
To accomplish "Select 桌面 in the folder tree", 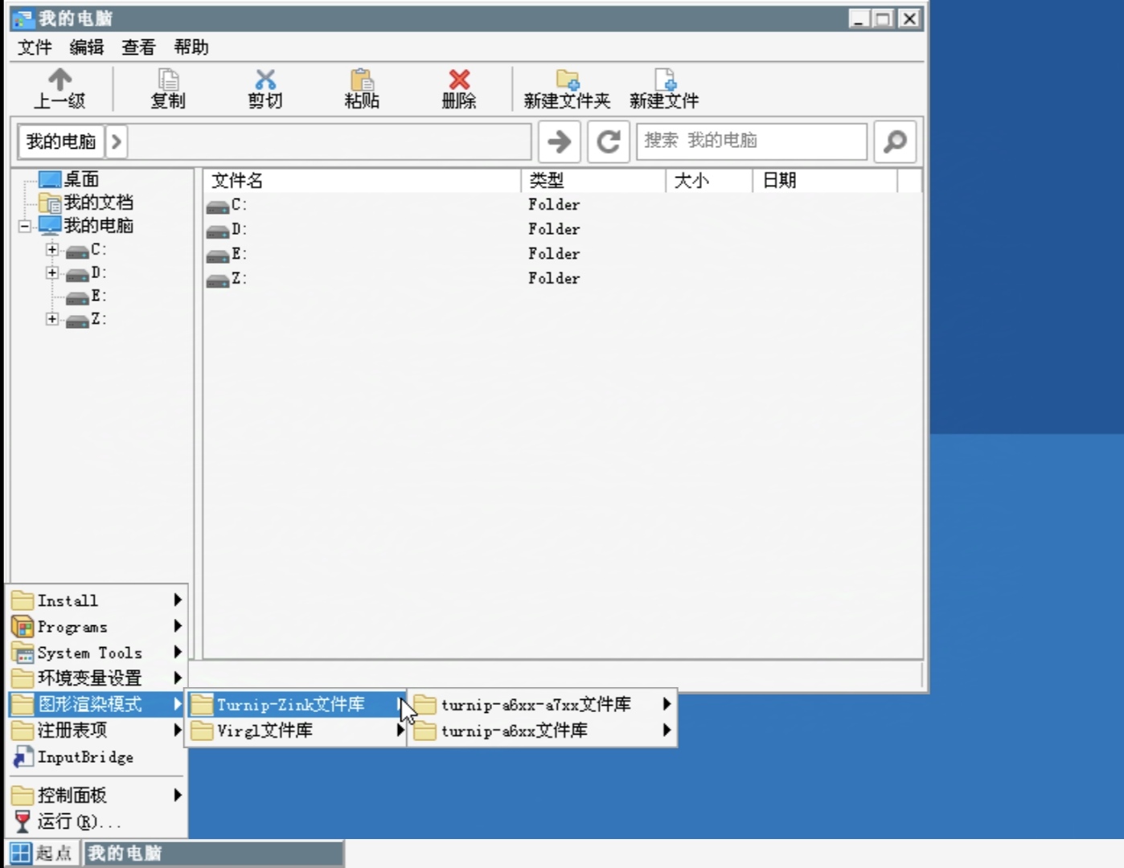I will [81, 179].
